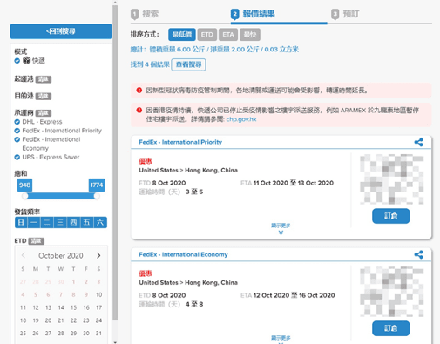440x344 pixels.
Task: Sort results by 最低價
Action: (182, 35)
